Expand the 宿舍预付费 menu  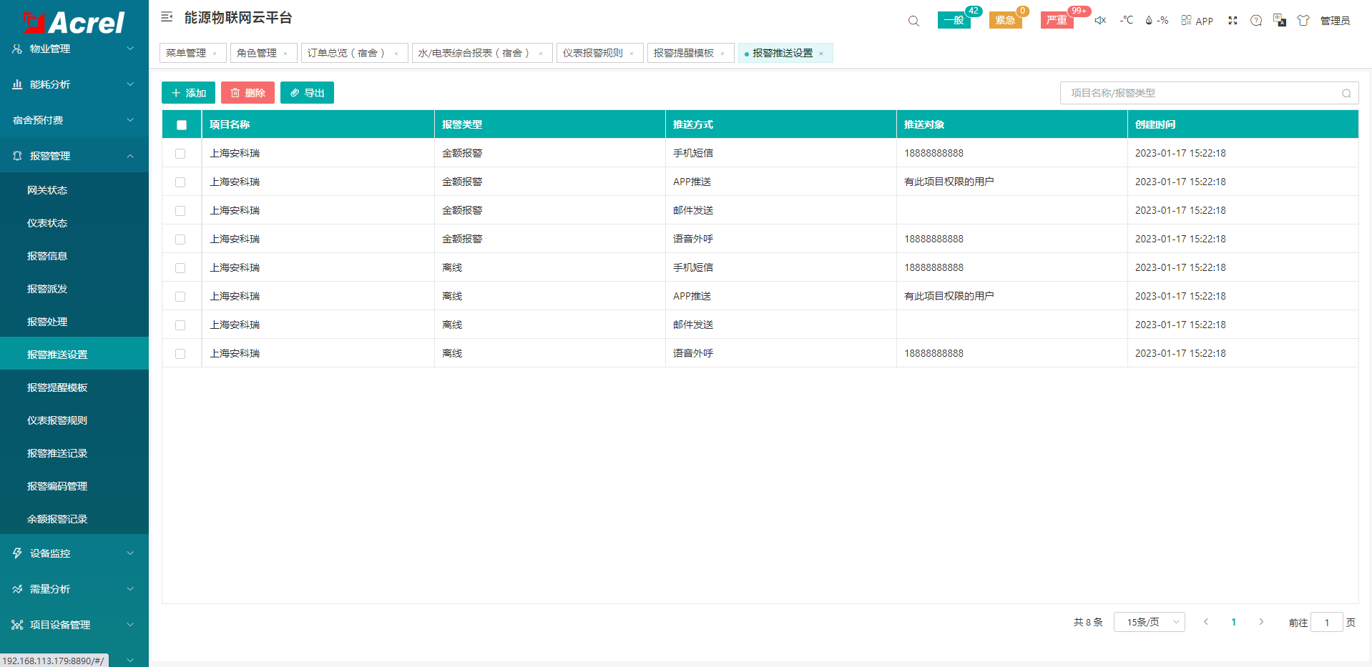(74, 120)
